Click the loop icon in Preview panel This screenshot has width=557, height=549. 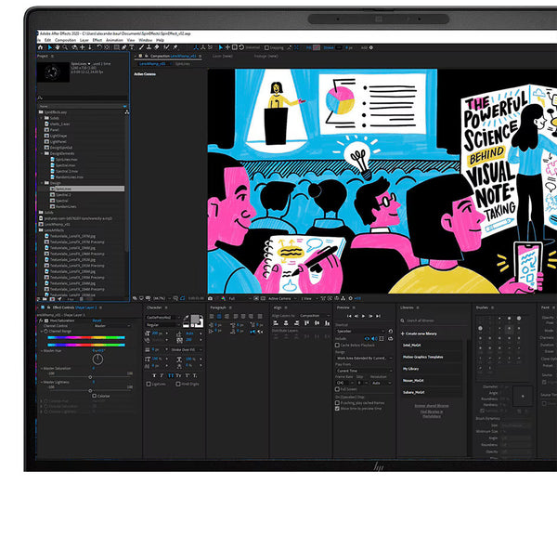click(x=391, y=339)
